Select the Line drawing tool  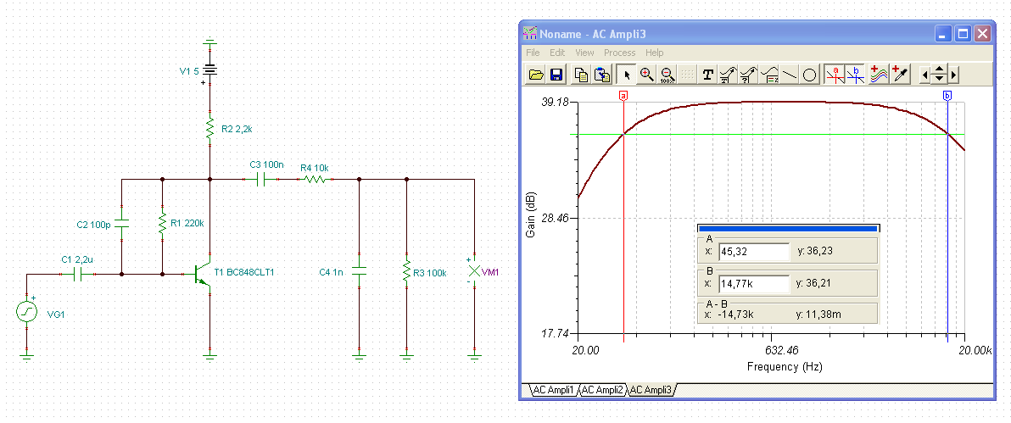(790, 75)
